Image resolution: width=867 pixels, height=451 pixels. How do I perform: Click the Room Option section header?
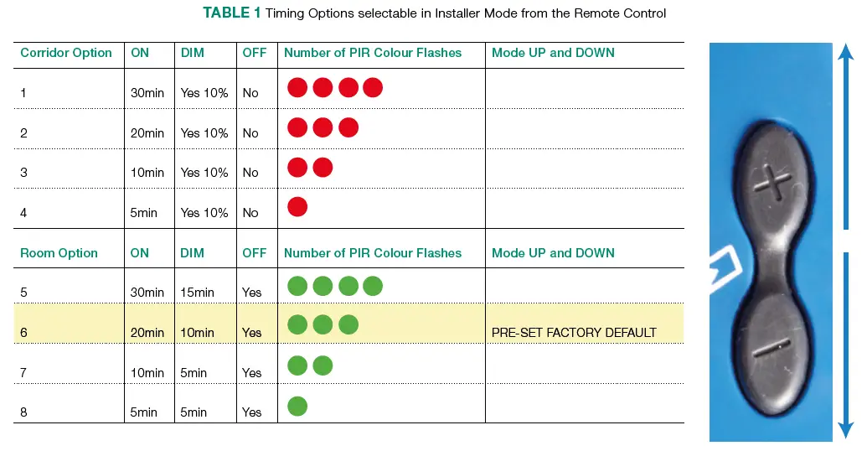click(x=59, y=253)
